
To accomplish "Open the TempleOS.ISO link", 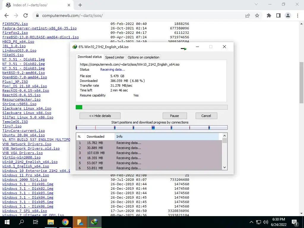I will click(x=15, y=122).
